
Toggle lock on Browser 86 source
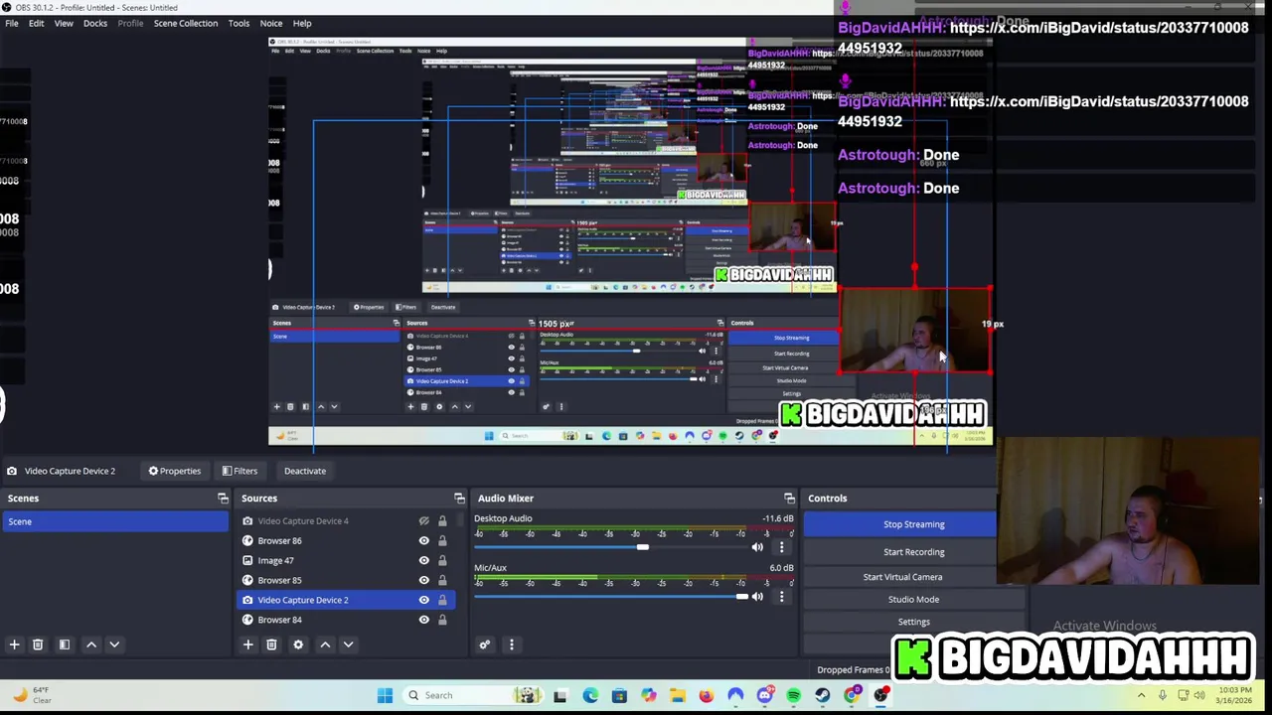click(442, 540)
